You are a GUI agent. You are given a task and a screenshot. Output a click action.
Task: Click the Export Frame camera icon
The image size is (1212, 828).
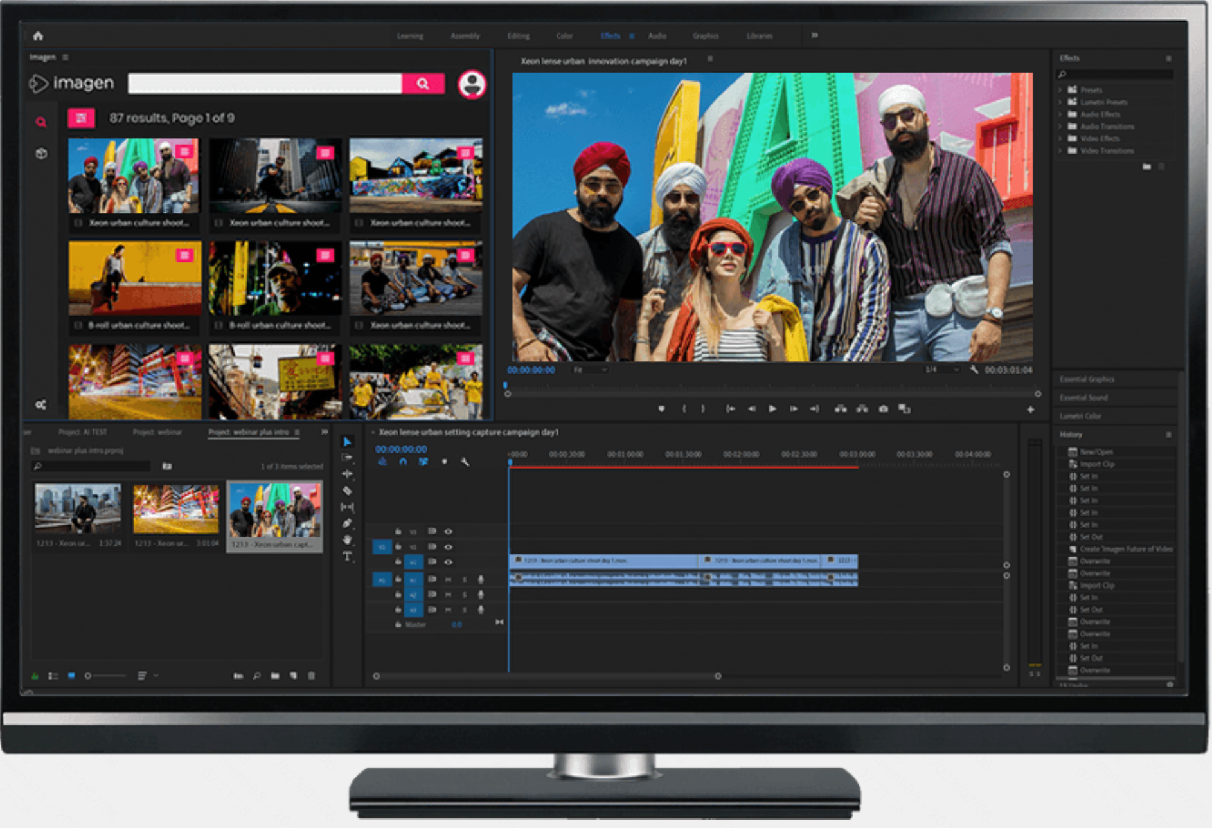[884, 409]
